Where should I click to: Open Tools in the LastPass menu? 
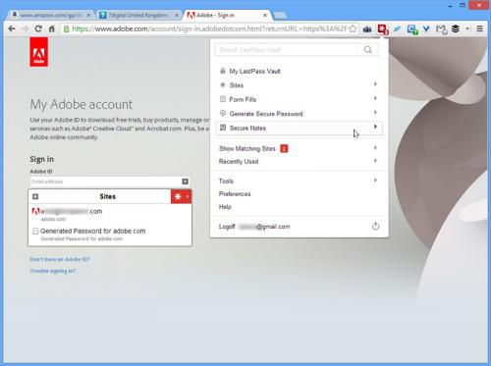pos(300,181)
